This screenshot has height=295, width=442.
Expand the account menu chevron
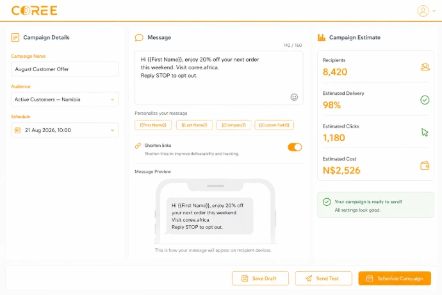(x=434, y=11)
